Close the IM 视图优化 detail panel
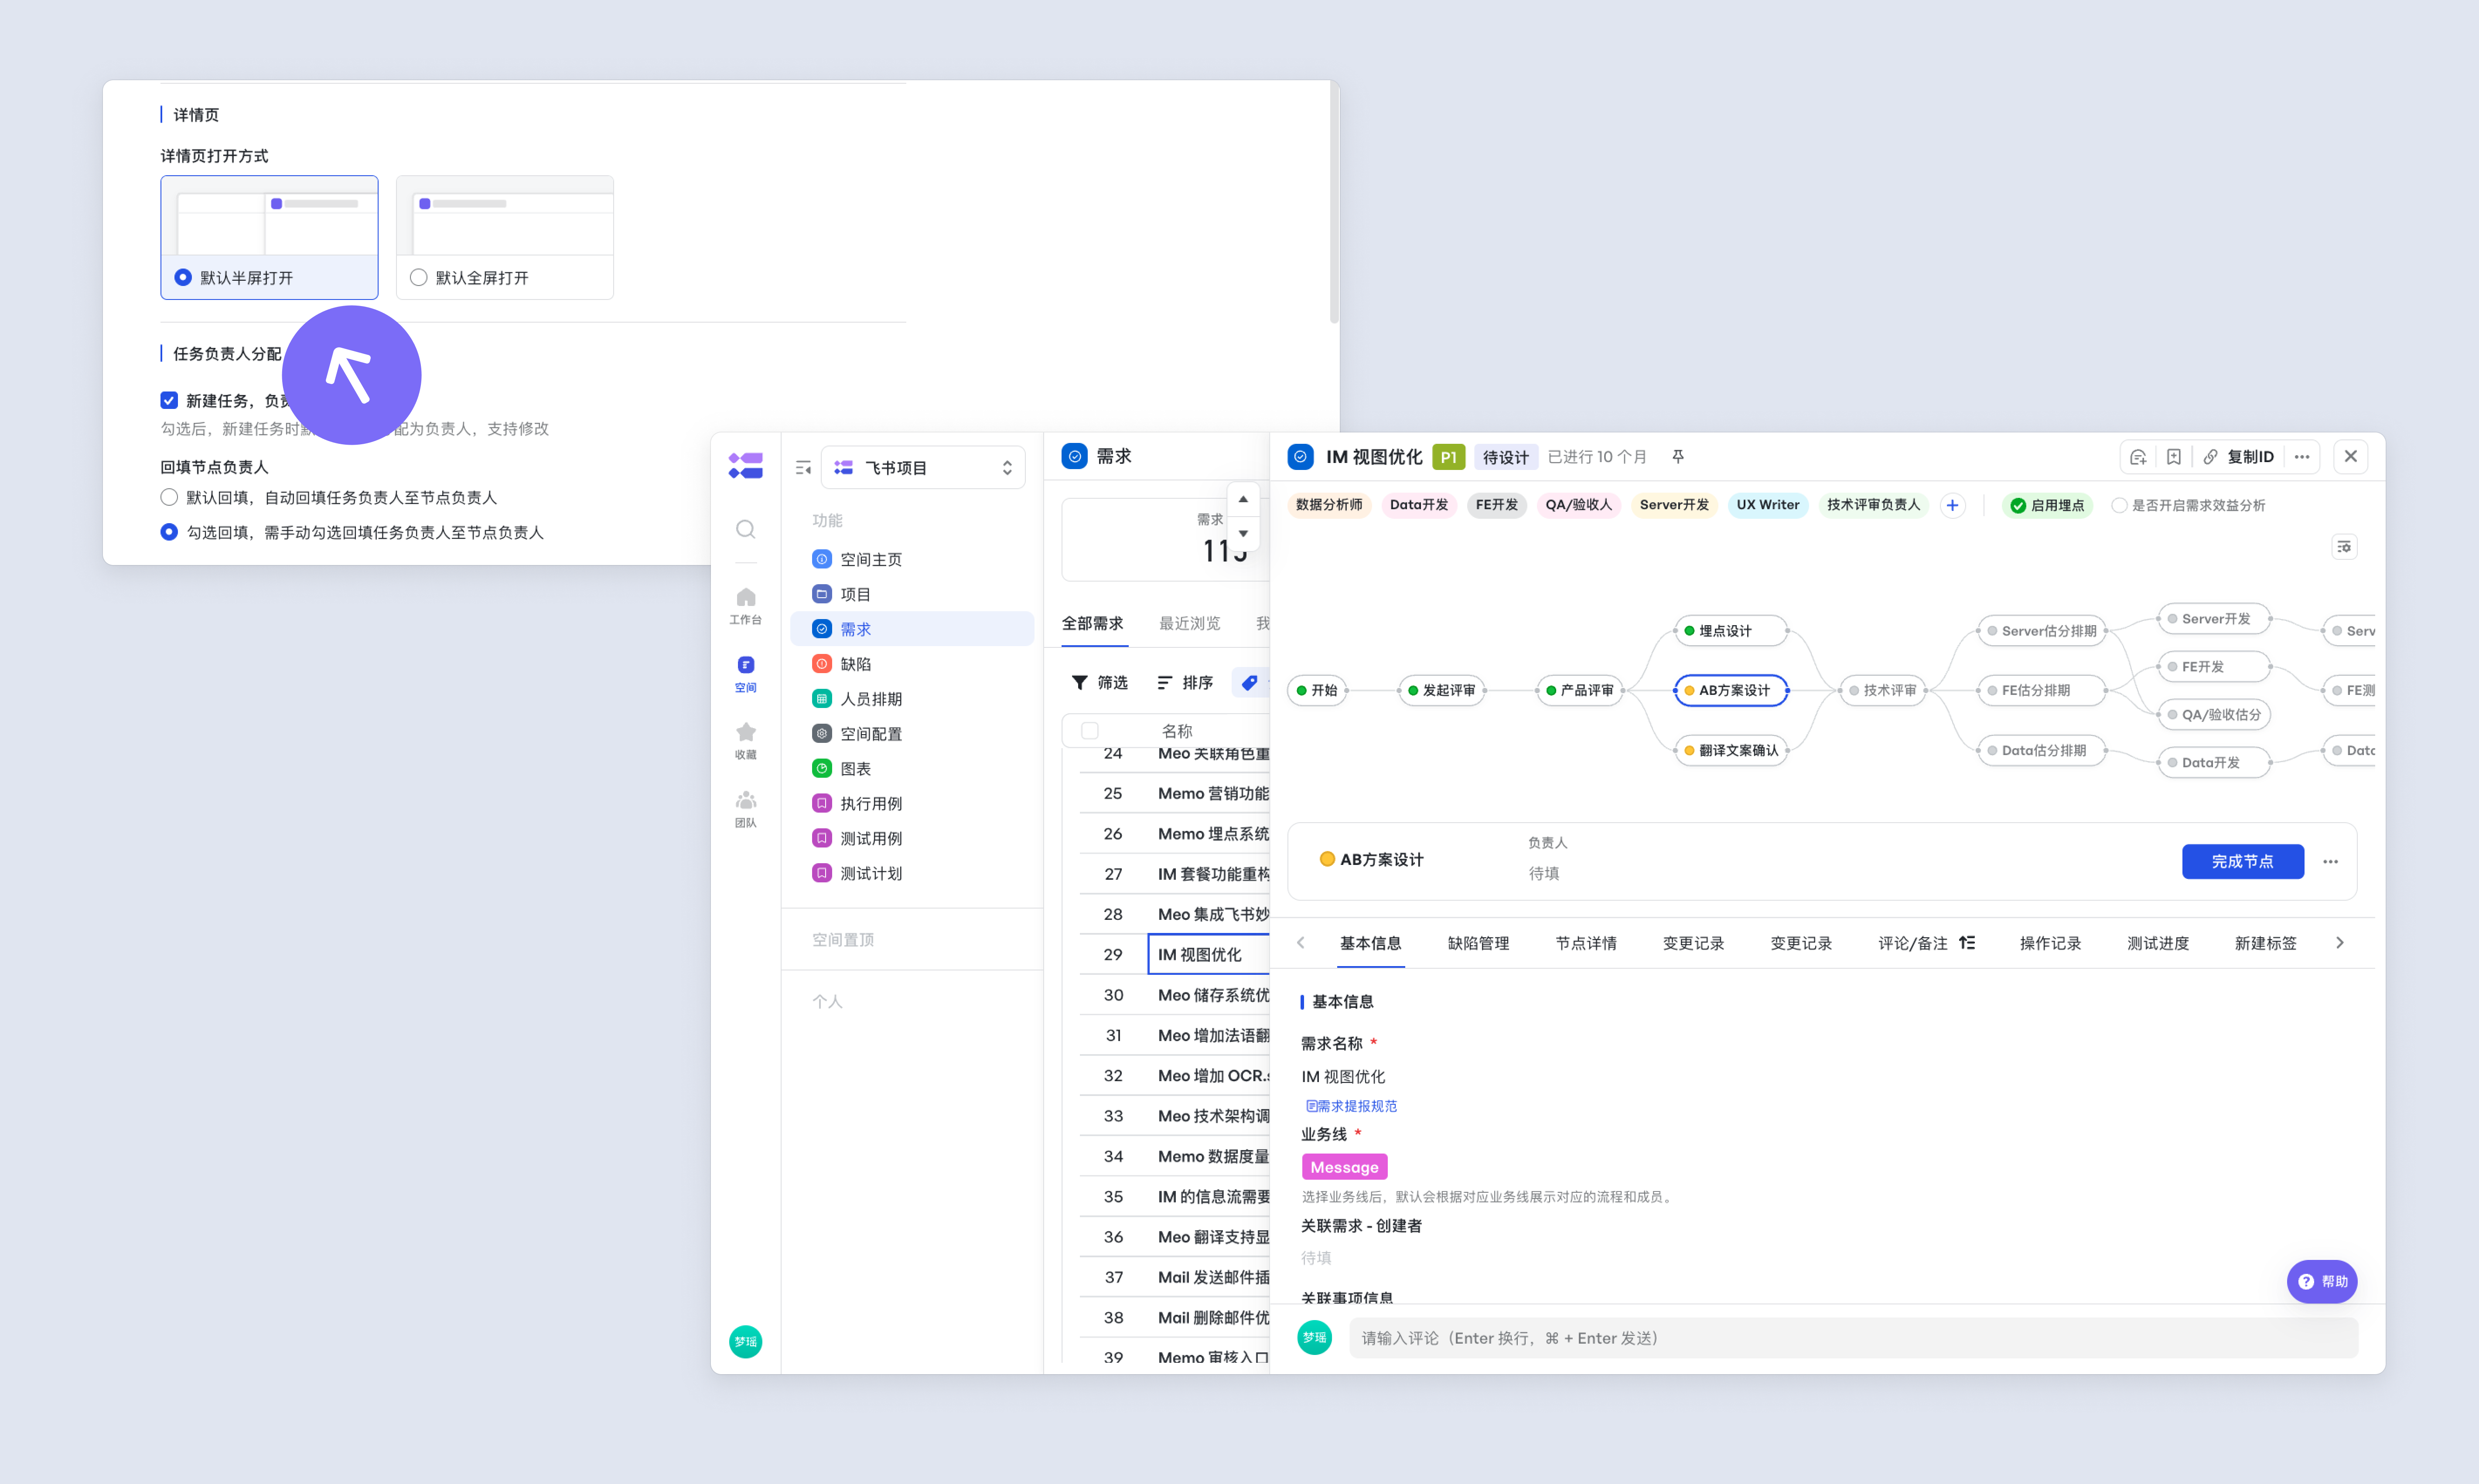Image resolution: width=2479 pixels, height=1484 pixels. 2350,456
